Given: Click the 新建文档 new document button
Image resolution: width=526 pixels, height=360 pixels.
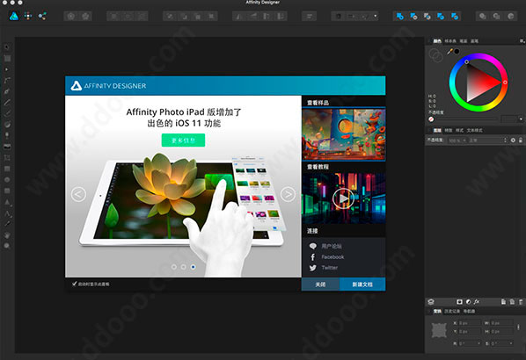Looking at the screenshot, I should pos(362,284).
